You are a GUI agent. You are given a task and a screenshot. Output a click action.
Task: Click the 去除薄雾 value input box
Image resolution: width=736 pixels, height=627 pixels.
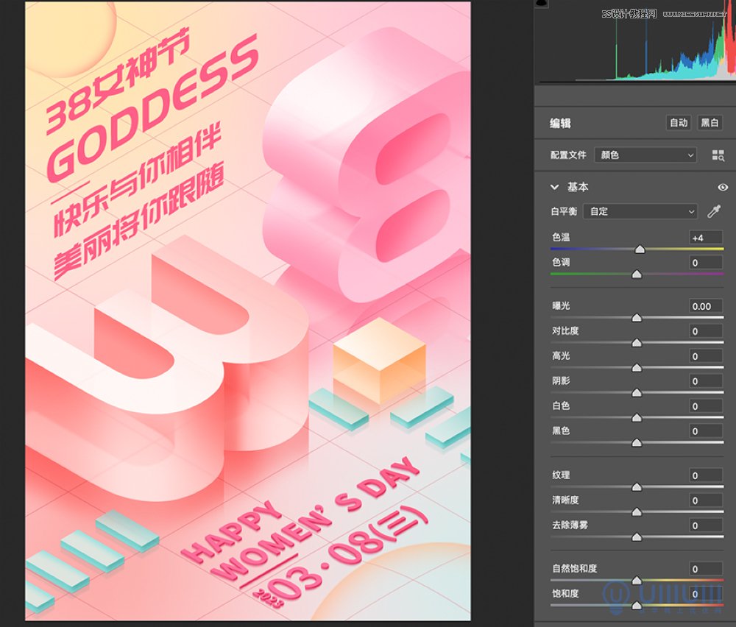pos(706,525)
